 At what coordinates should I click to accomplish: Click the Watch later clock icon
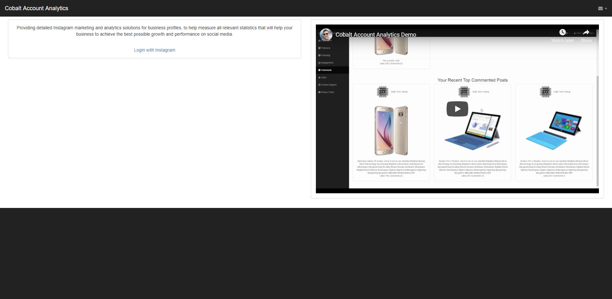pos(563,32)
